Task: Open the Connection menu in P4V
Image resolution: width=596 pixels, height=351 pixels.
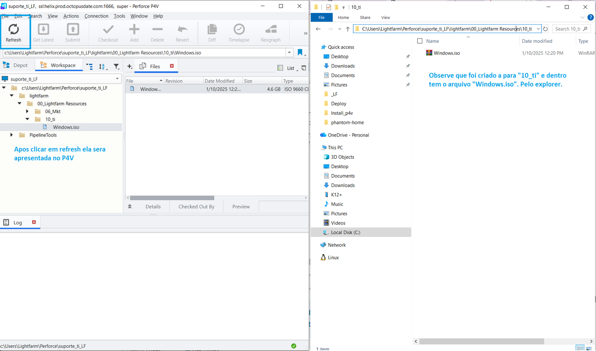Action: click(96, 16)
